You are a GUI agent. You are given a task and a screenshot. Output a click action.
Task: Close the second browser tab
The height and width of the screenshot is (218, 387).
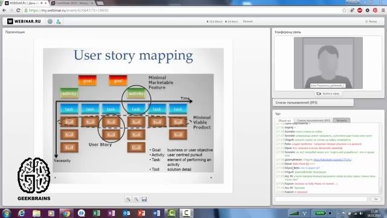92,3
